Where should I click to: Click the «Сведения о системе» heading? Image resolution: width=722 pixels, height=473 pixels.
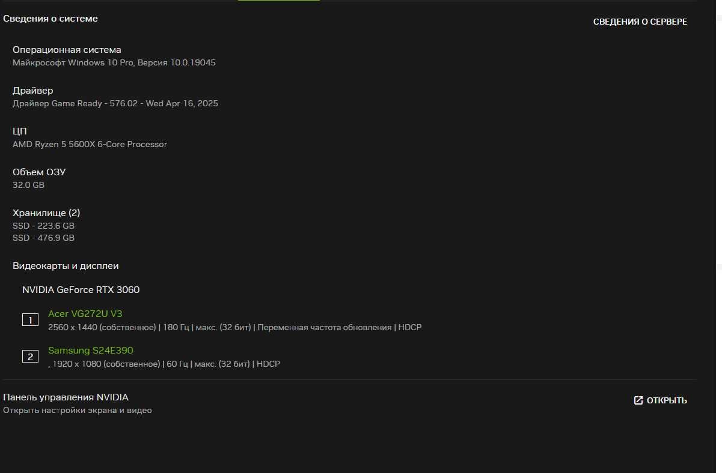click(50, 19)
